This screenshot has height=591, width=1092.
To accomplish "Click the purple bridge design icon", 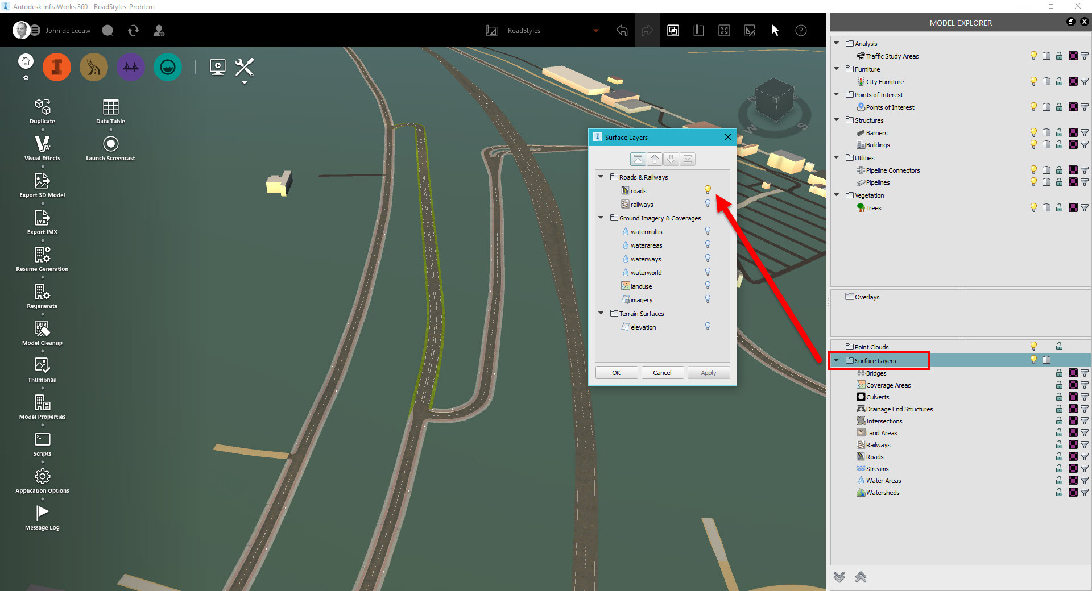I will (131, 67).
